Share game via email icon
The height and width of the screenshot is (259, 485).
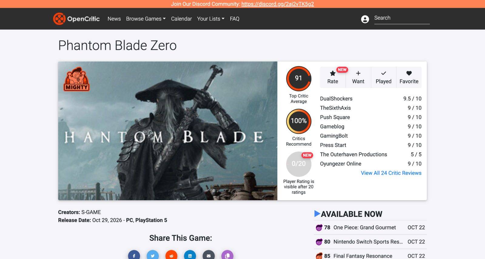[209, 256]
